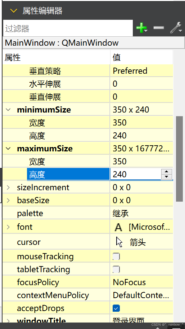
Task: Expand the windowTitle property
Action: pyautogui.click(x=8, y=321)
